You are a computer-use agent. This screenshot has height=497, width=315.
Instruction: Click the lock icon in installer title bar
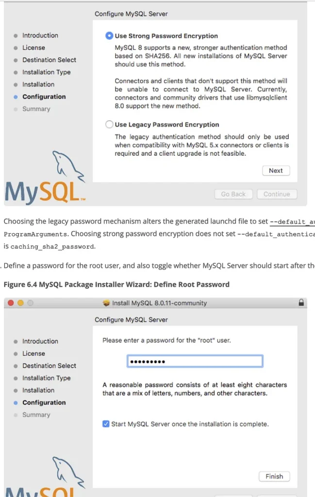tap(301, 302)
